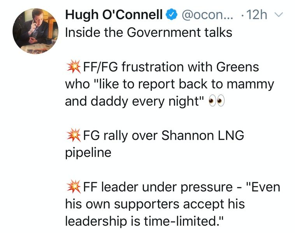Image resolution: width=295 pixels, height=233 pixels.
Task: Click the Shannon LNG text
Action: pyautogui.click(x=203, y=135)
